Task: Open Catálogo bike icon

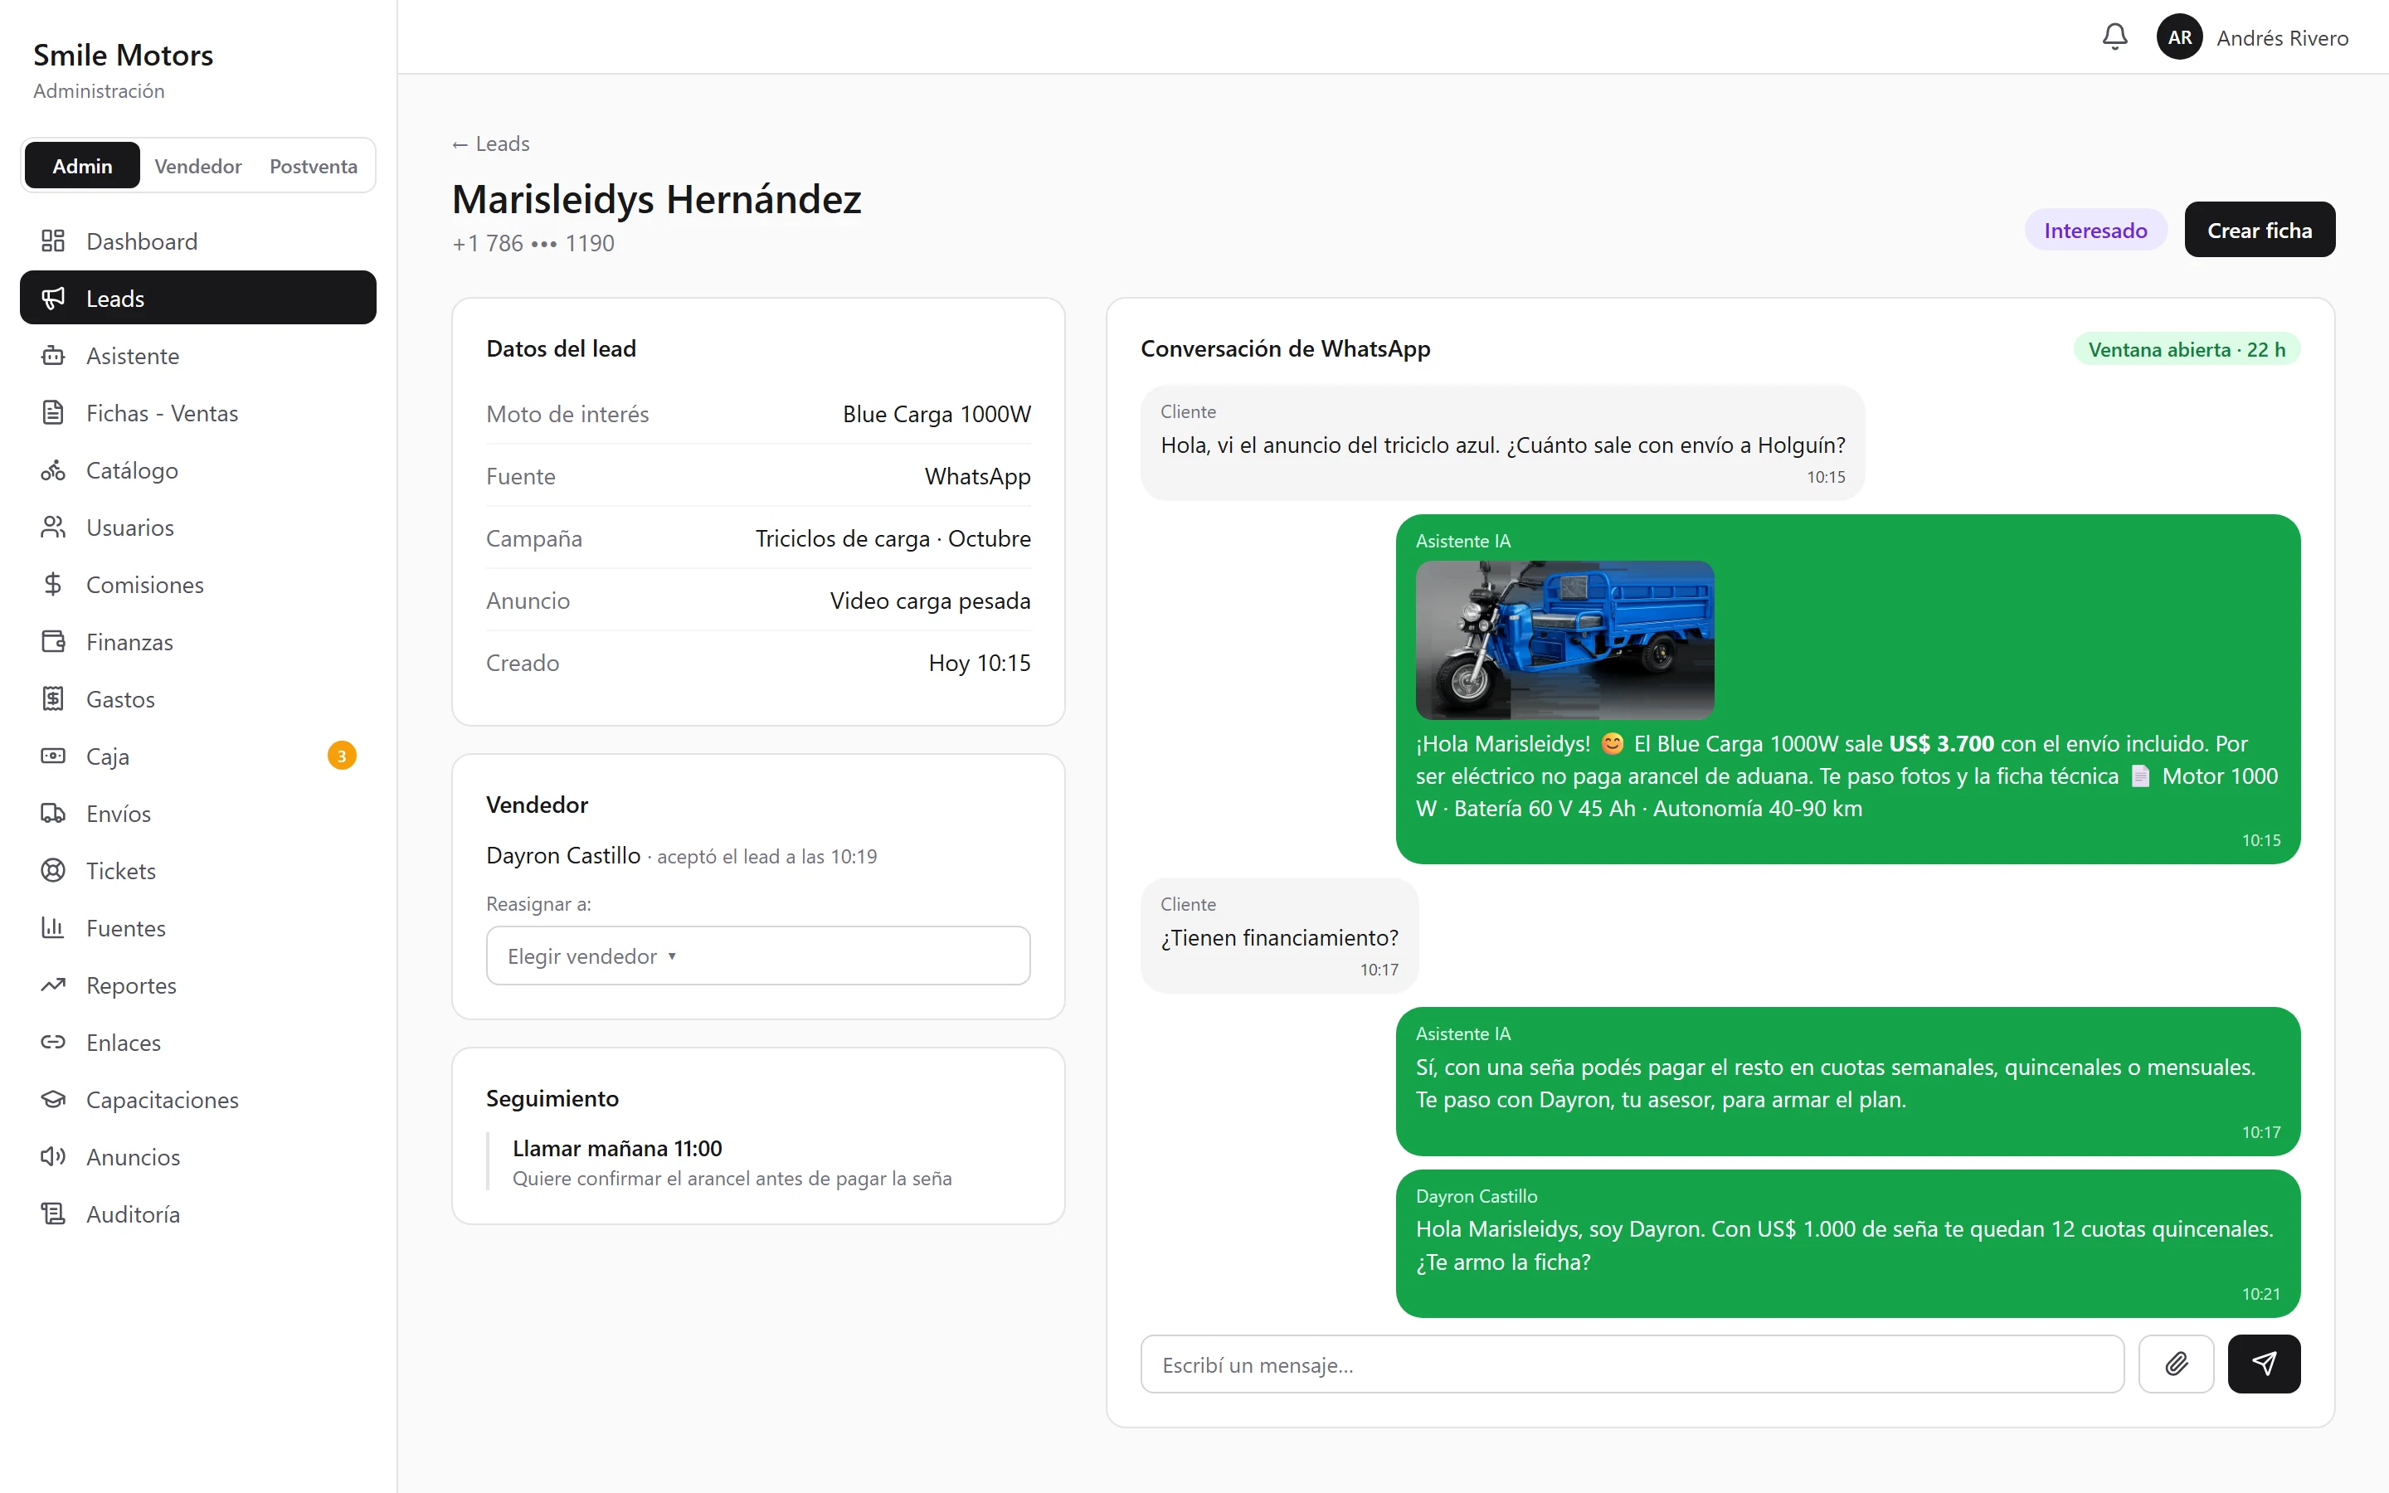Action: 53,470
